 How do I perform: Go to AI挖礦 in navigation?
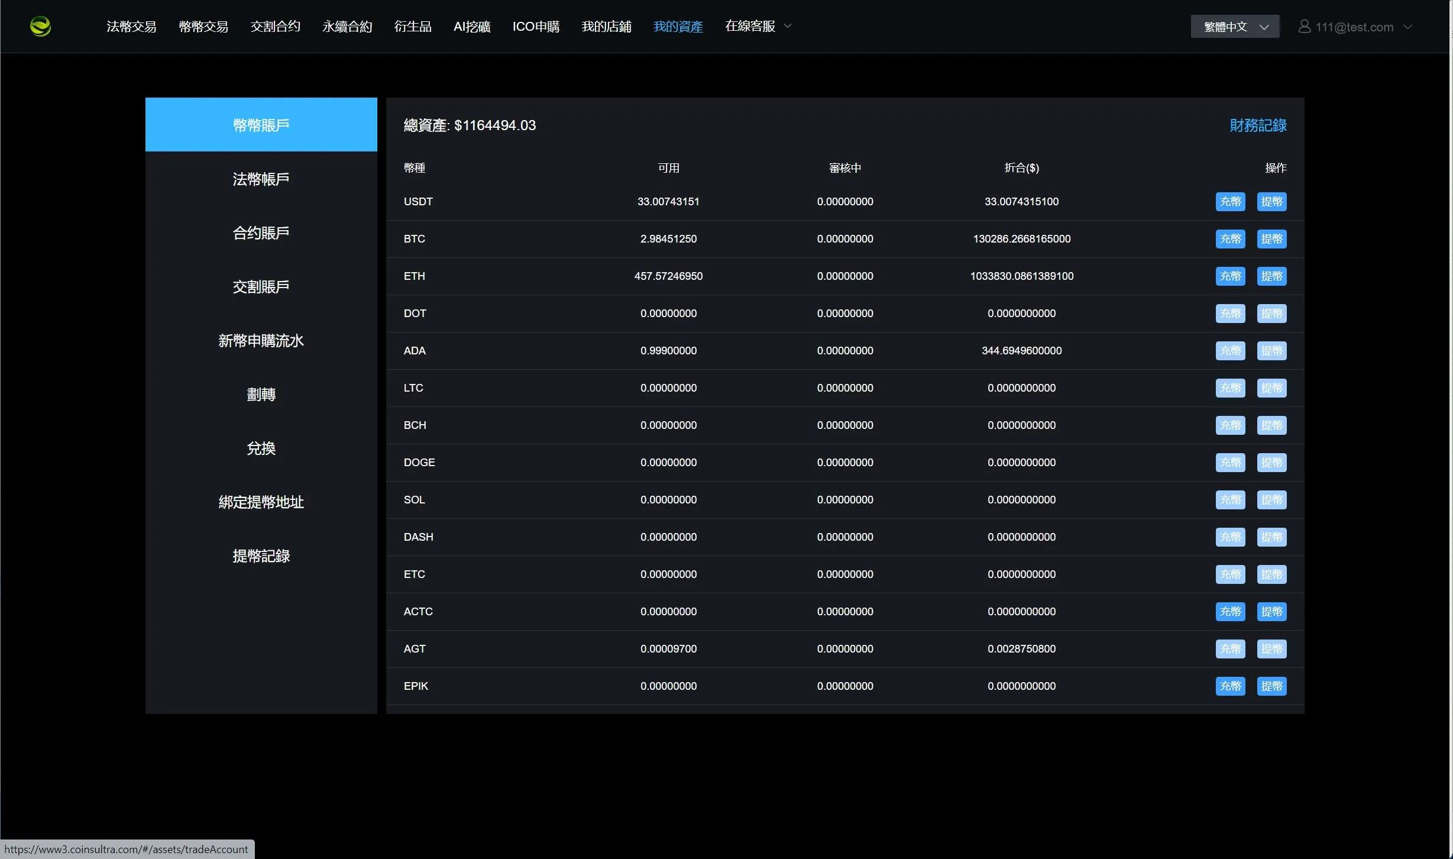472,27
